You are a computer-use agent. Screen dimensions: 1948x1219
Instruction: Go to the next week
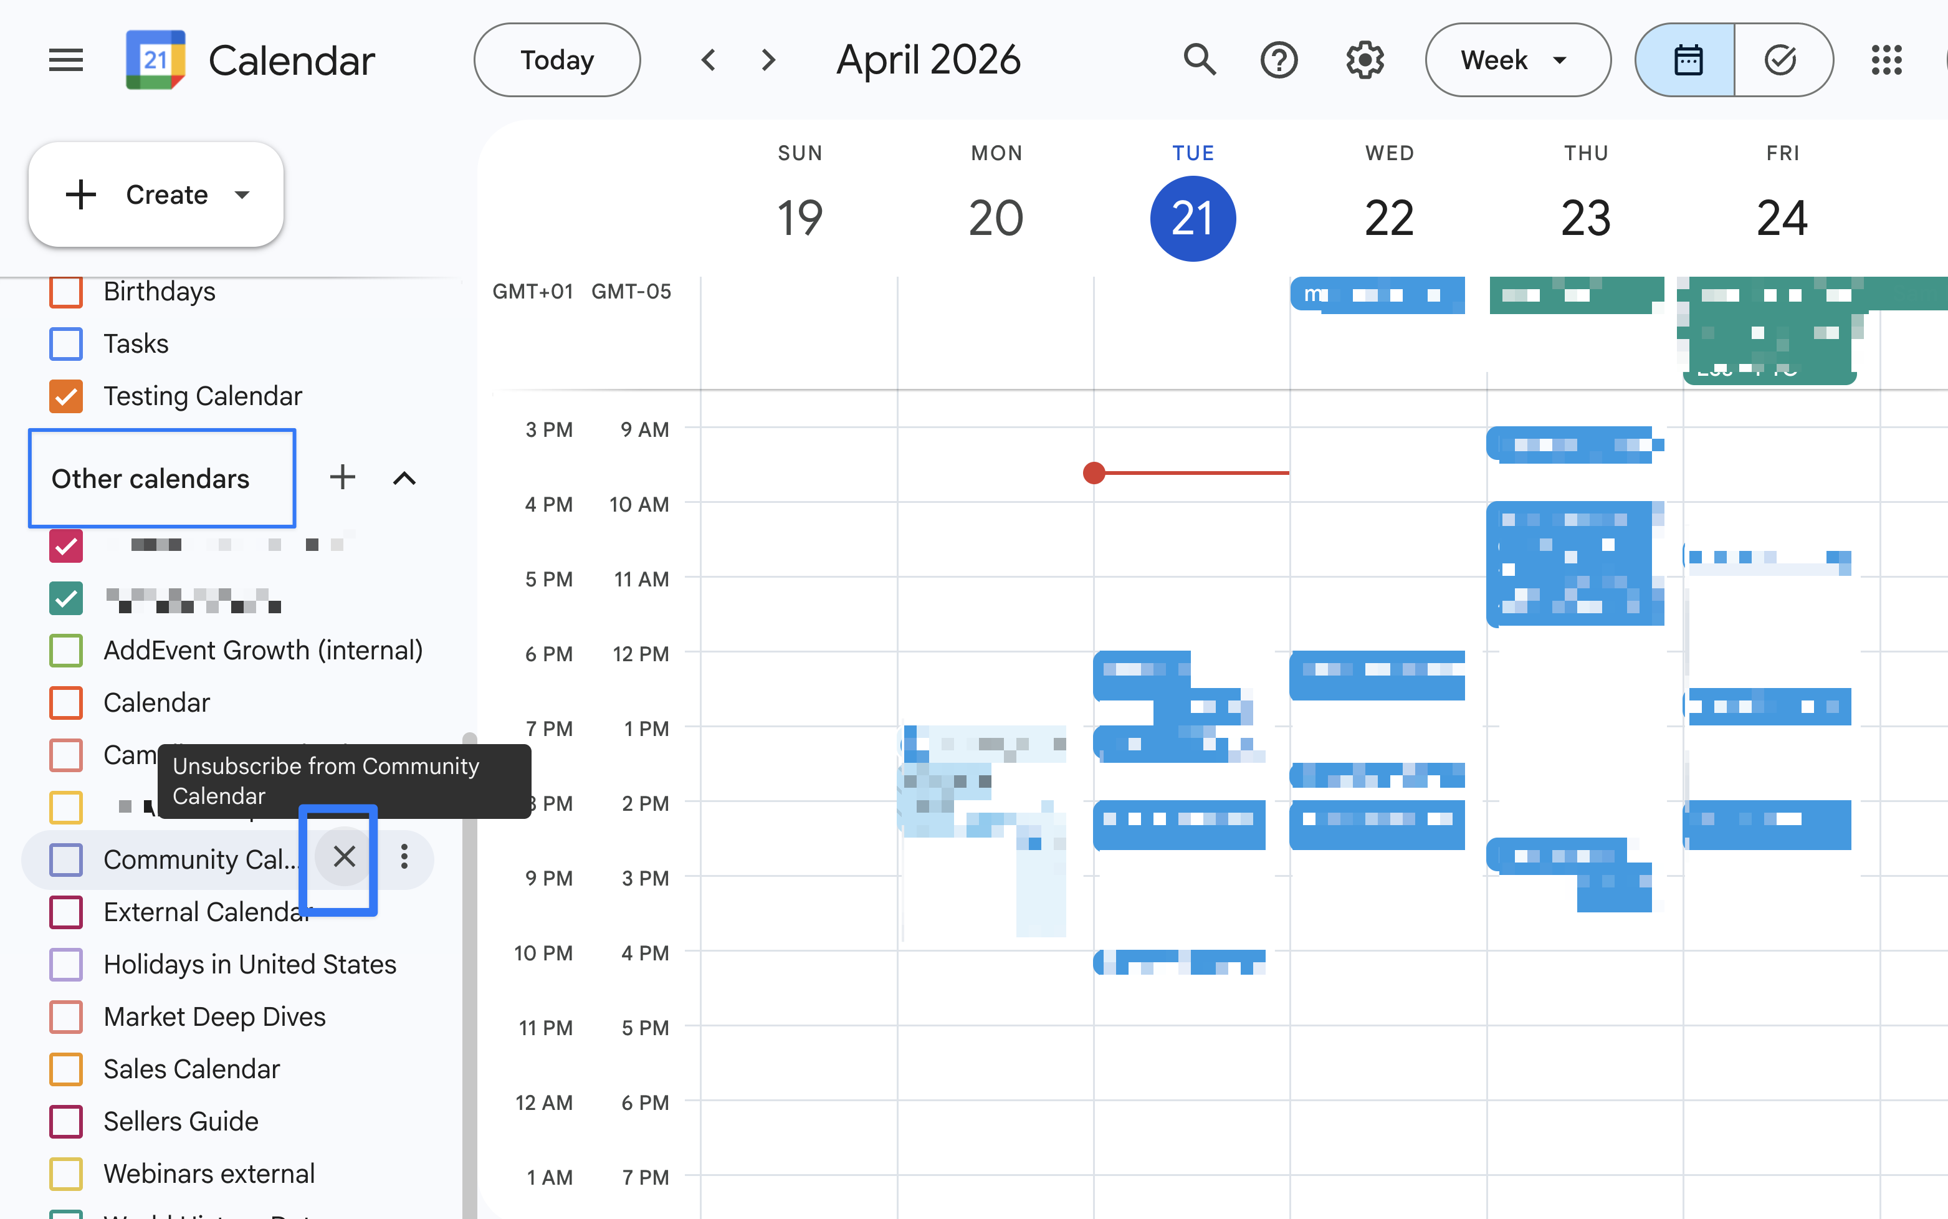coord(768,60)
